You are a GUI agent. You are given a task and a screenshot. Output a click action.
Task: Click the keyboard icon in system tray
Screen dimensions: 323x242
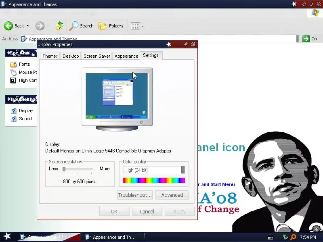(x=271, y=238)
